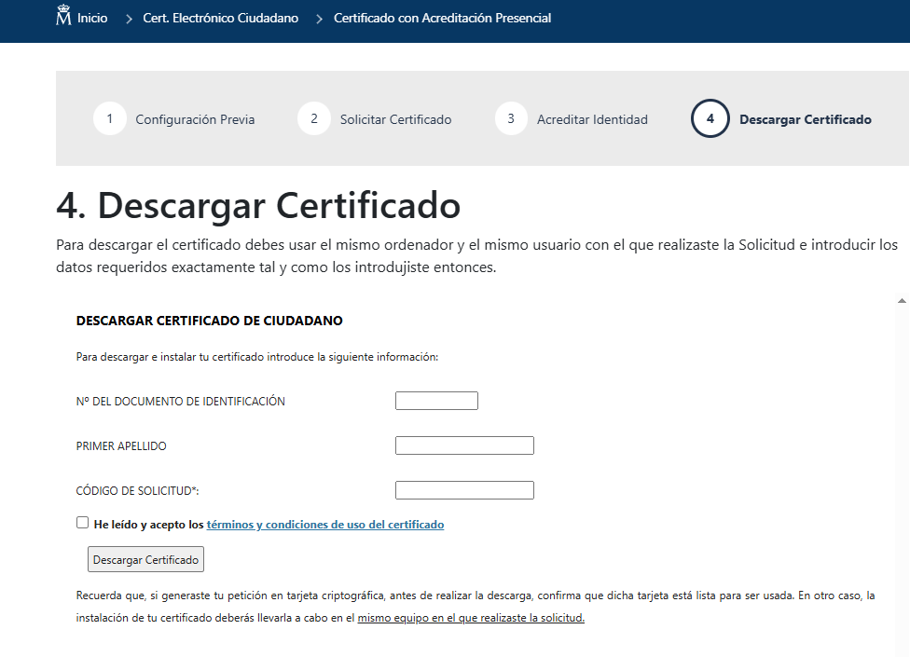Select step 2 number circle
910x657 pixels.
coord(314,118)
